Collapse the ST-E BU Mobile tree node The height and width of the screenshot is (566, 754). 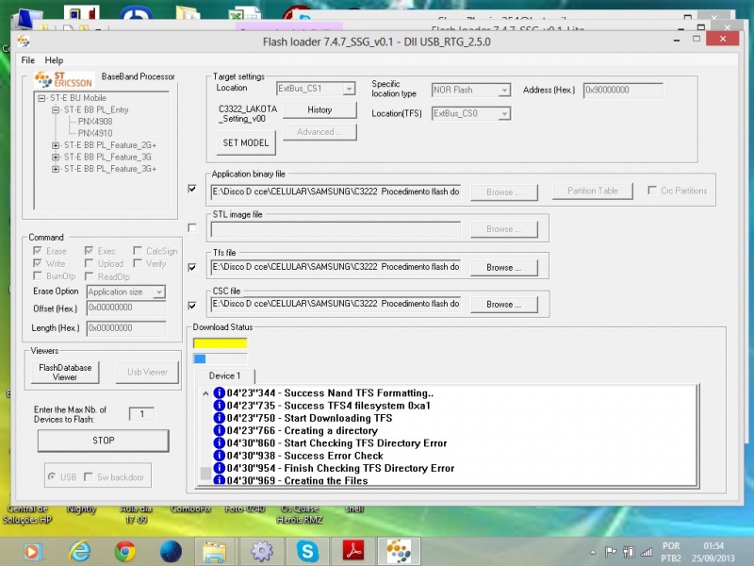pos(41,98)
